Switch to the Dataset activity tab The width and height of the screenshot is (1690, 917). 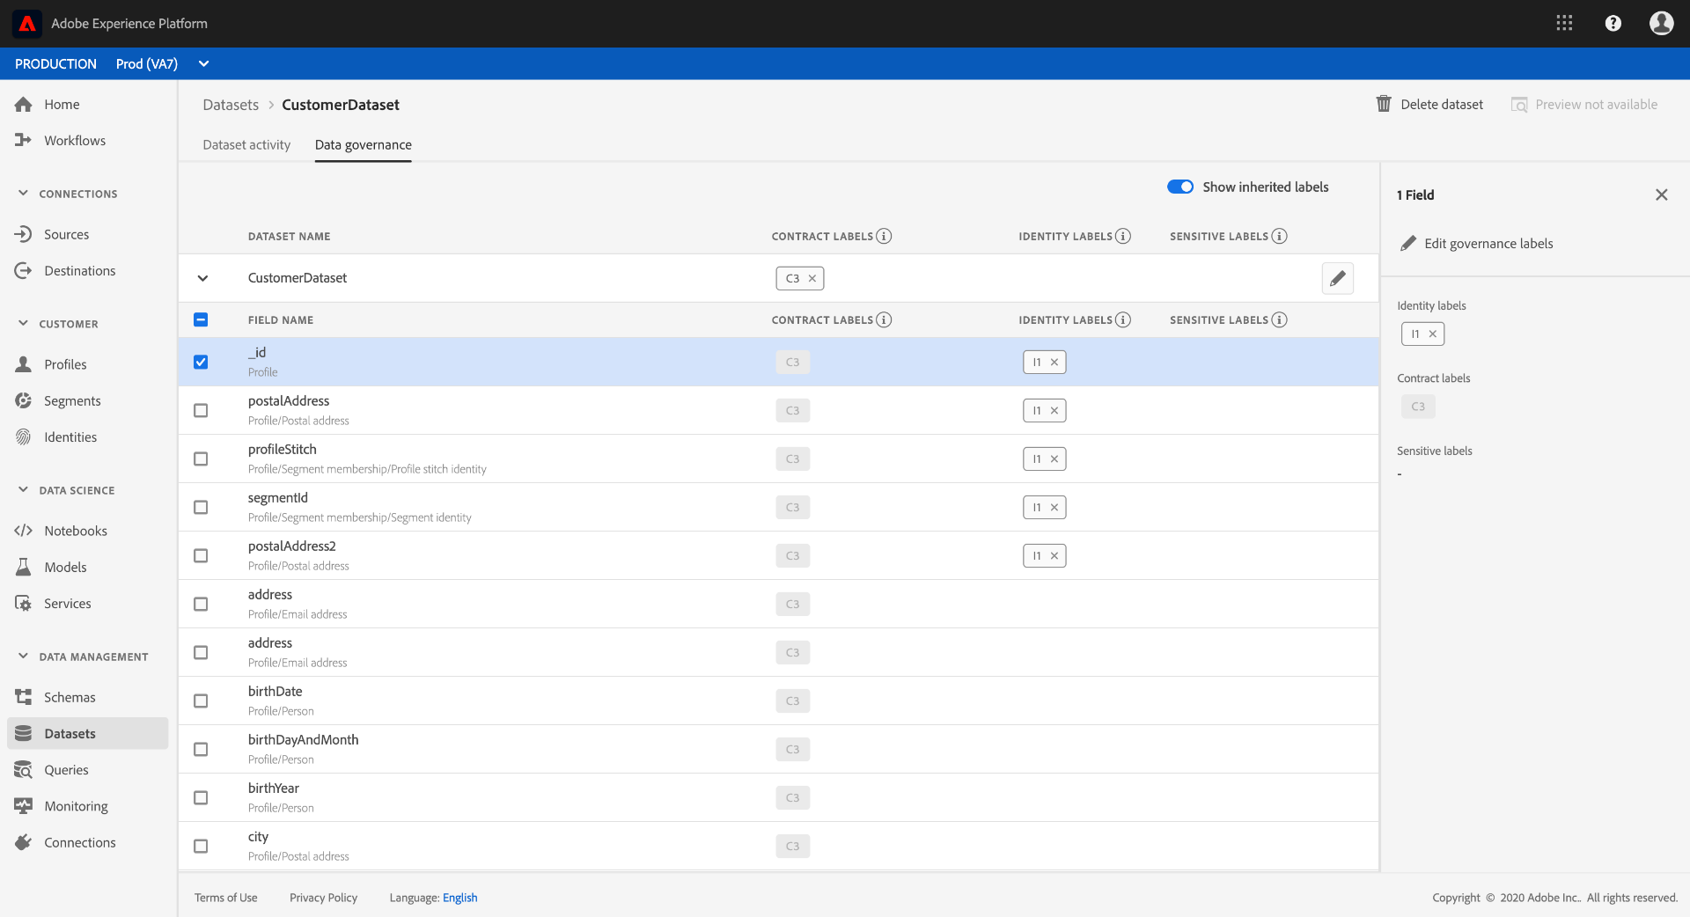pos(246,145)
